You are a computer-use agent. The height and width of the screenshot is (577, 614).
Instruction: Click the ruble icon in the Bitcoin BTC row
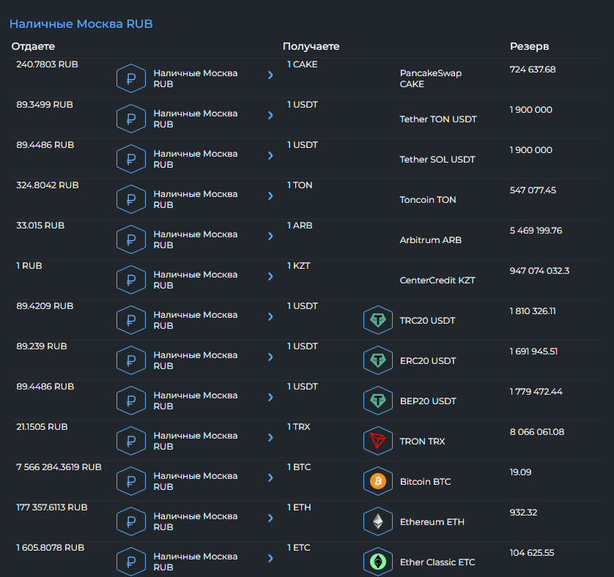[x=131, y=482]
